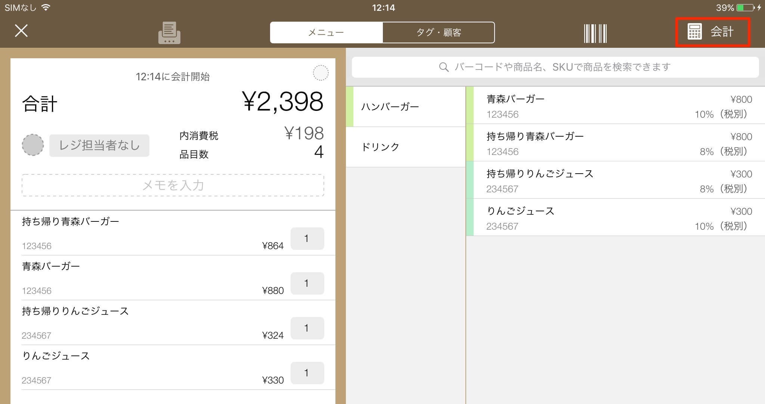
Task: Click the メモを入力 memo field
Action: (x=173, y=185)
